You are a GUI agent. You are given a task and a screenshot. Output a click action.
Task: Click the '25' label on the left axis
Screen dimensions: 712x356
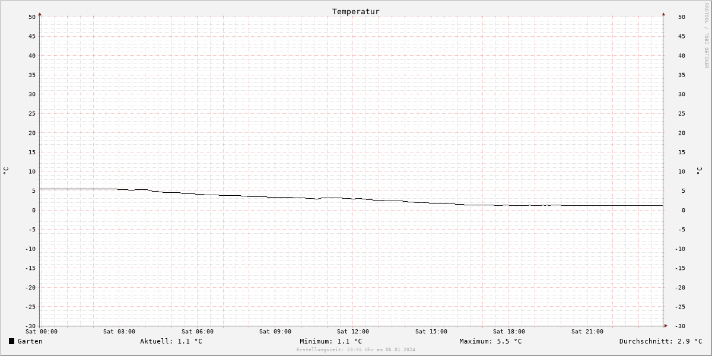pyautogui.click(x=32, y=113)
